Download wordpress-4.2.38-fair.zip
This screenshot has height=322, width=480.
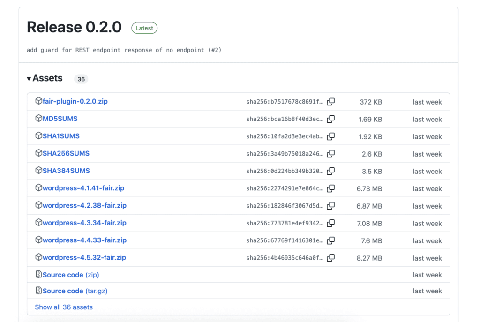(x=84, y=205)
